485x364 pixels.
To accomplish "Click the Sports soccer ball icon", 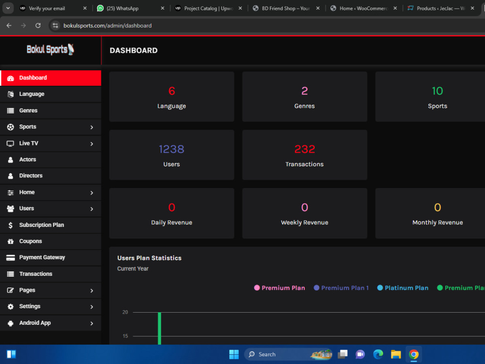I will [x=11, y=127].
